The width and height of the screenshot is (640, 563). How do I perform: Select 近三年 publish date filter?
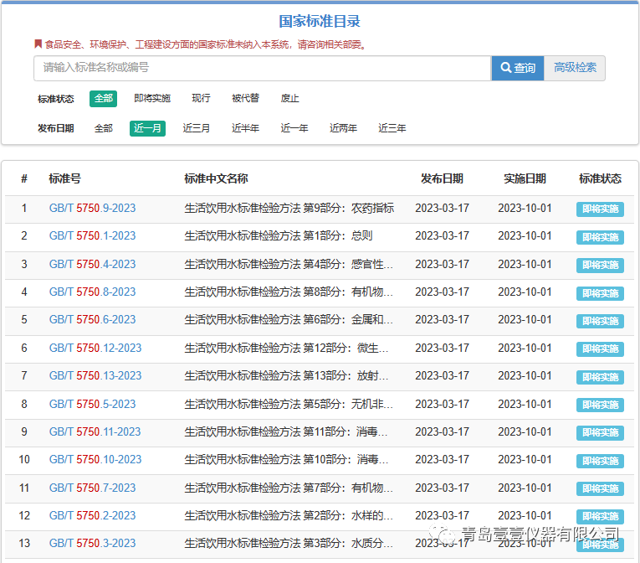coord(392,128)
